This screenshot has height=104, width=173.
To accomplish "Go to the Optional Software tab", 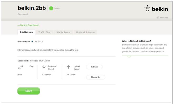I will [85, 32].
